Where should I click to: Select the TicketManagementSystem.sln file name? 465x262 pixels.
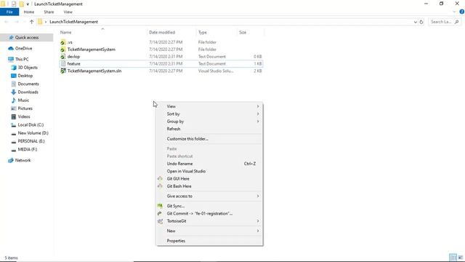tap(94, 71)
